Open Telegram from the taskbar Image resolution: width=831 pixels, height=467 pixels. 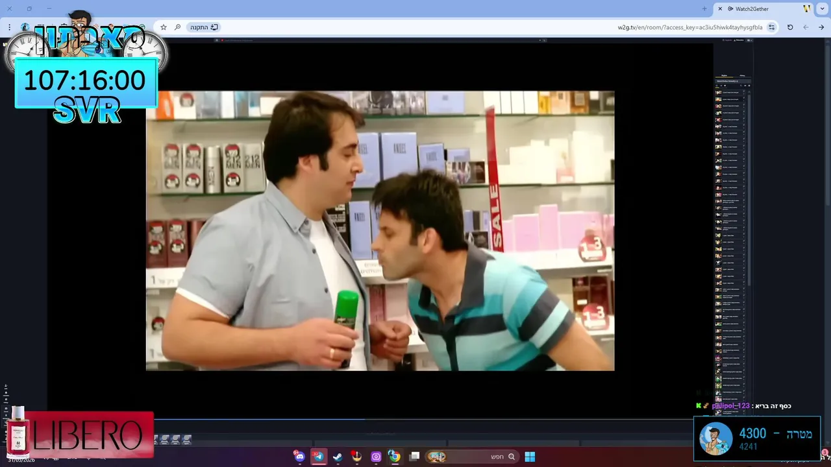tap(318, 457)
